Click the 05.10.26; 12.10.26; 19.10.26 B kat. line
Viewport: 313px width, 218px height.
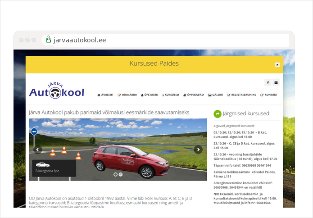(x=240, y=135)
